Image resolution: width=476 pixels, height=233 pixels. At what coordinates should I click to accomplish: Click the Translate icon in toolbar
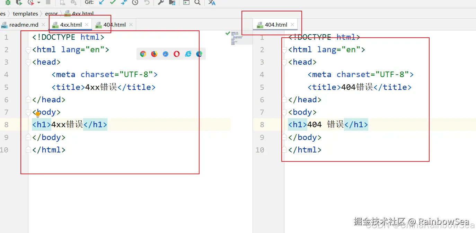[x=212, y=2]
